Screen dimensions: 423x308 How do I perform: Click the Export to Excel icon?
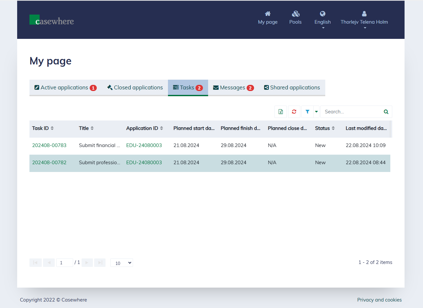[281, 112]
